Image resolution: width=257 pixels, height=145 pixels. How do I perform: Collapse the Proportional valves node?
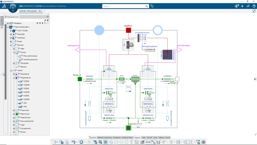[14, 78]
